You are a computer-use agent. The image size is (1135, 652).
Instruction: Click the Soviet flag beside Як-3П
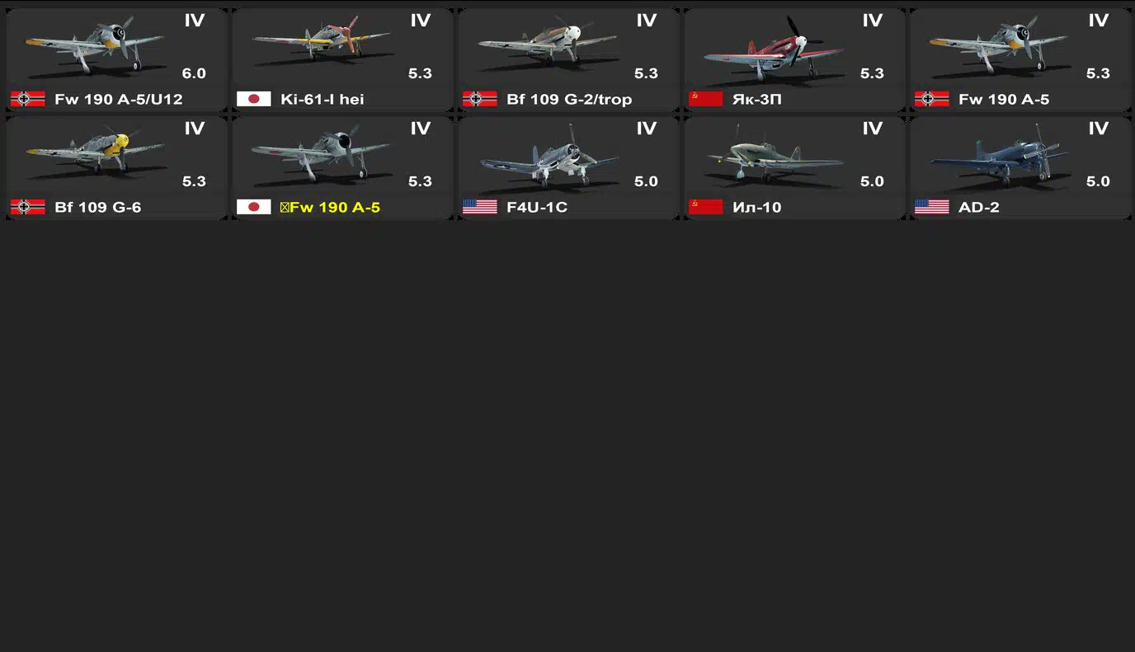(706, 99)
